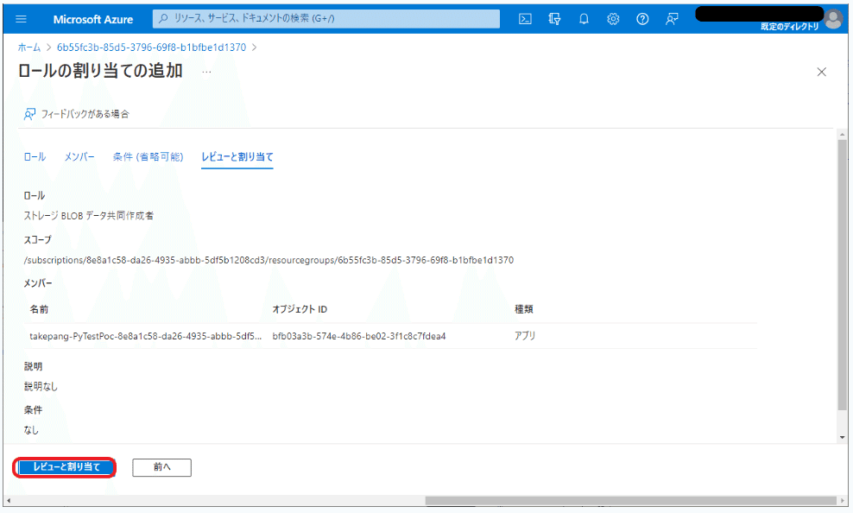Click the 説明なし text
The height and width of the screenshot is (513, 853).
[41, 387]
